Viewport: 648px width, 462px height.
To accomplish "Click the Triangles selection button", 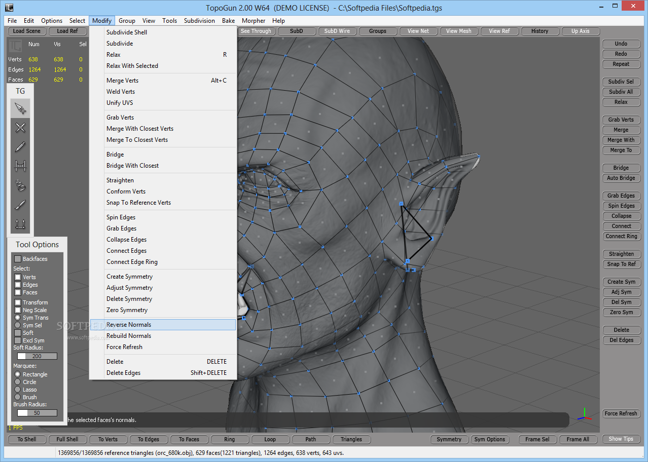I will (351, 439).
